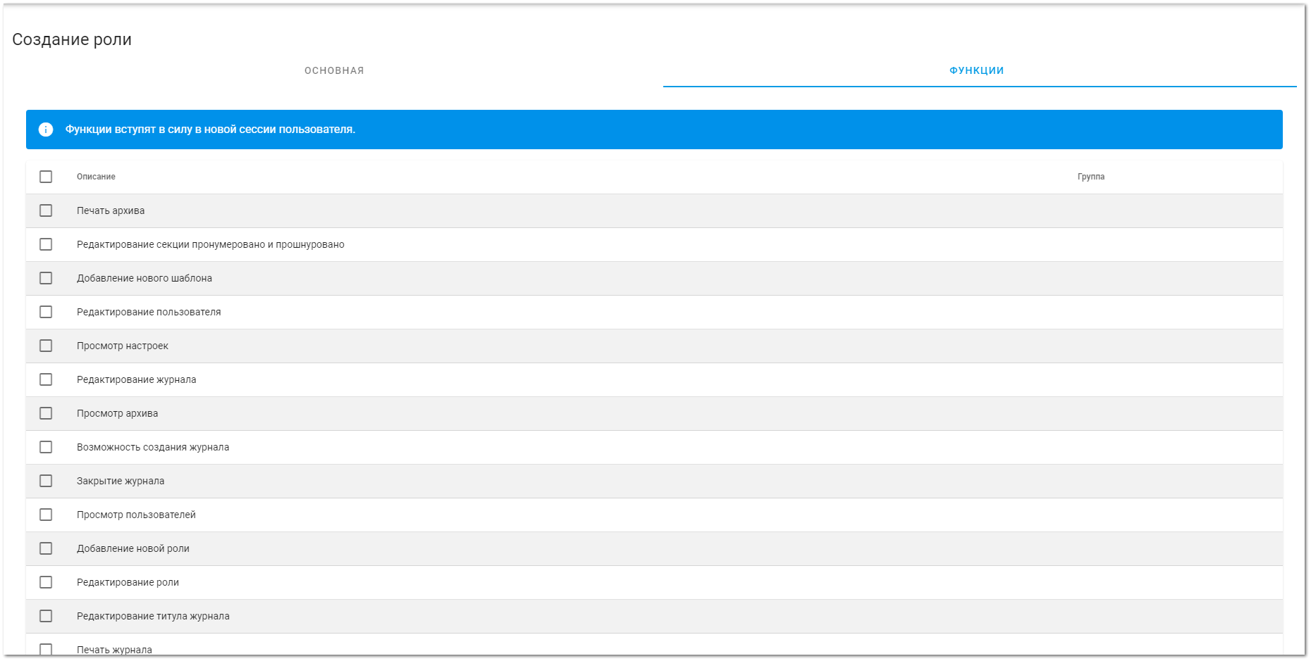1311x661 pixels.
Task: Click the info icon in blue banner
Action: (x=46, y=130)
